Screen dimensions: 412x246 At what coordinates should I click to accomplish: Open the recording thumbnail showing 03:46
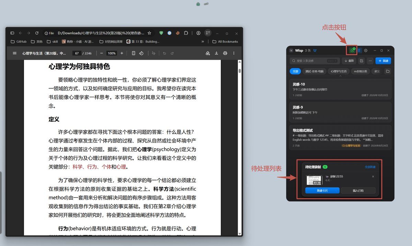(314, 180)
